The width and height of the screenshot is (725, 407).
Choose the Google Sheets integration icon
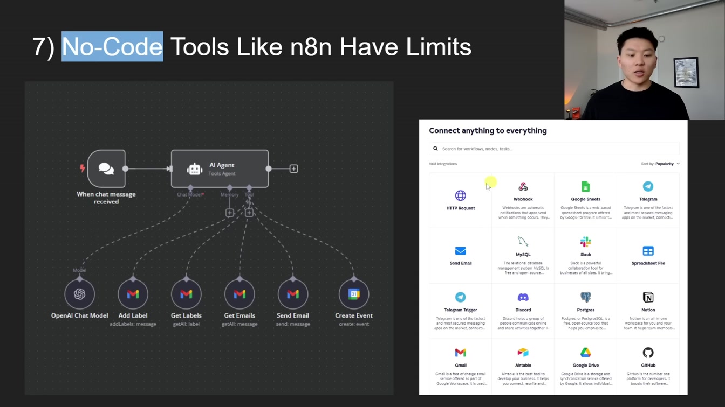click(x=586, y=187)
